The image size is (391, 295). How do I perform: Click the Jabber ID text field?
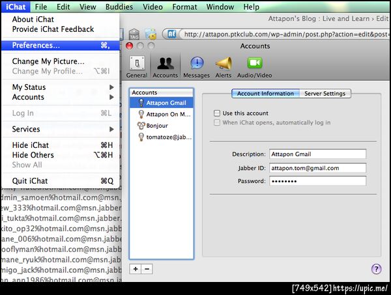pos(318,168)
